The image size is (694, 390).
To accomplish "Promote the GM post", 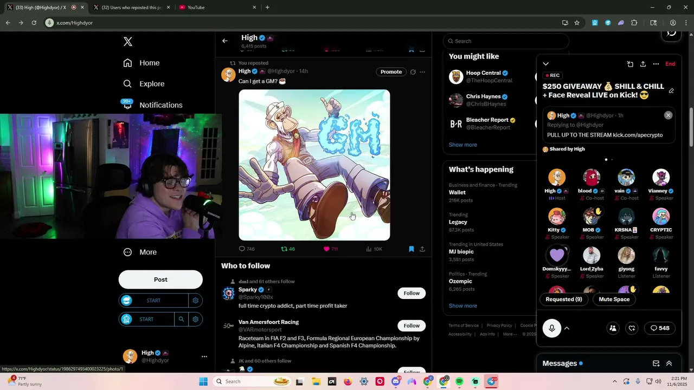I will click(x=391, y=72).
